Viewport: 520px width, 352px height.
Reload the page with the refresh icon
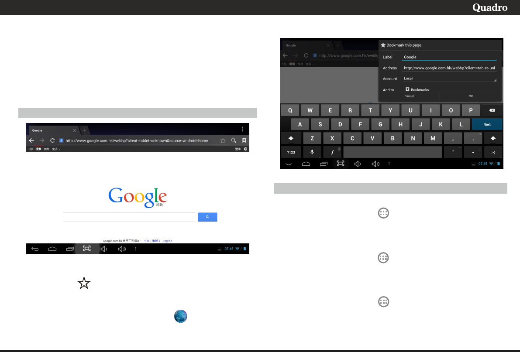pos(52,140)
